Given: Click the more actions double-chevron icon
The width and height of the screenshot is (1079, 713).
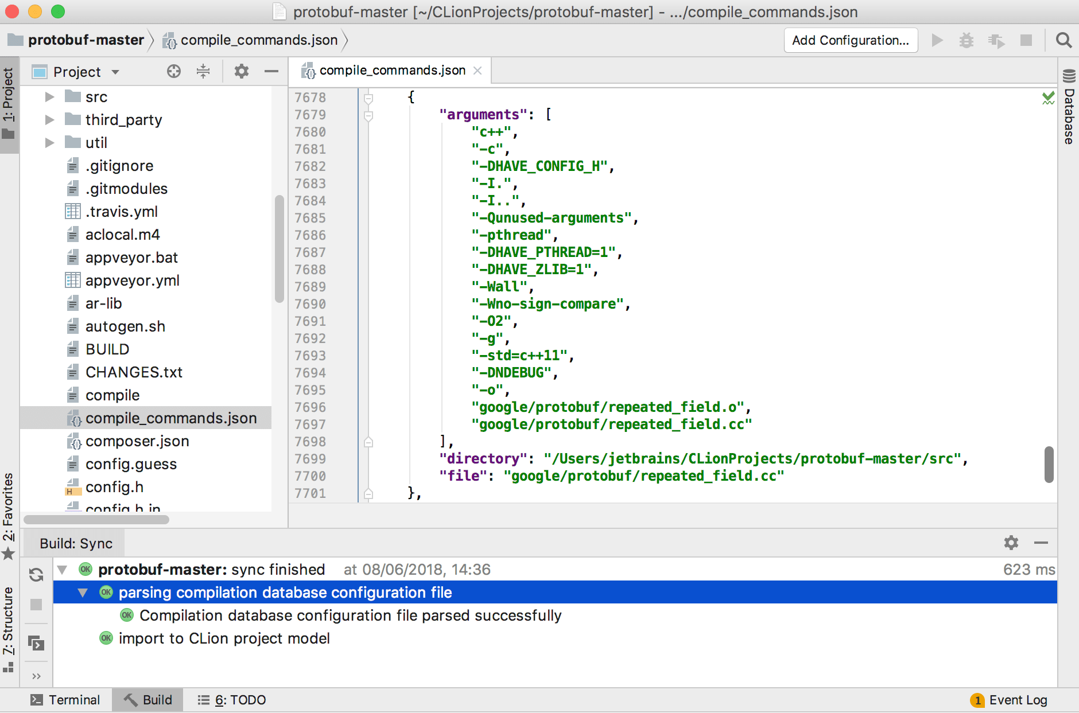Looking at the screenshot, I should (36, 676).
